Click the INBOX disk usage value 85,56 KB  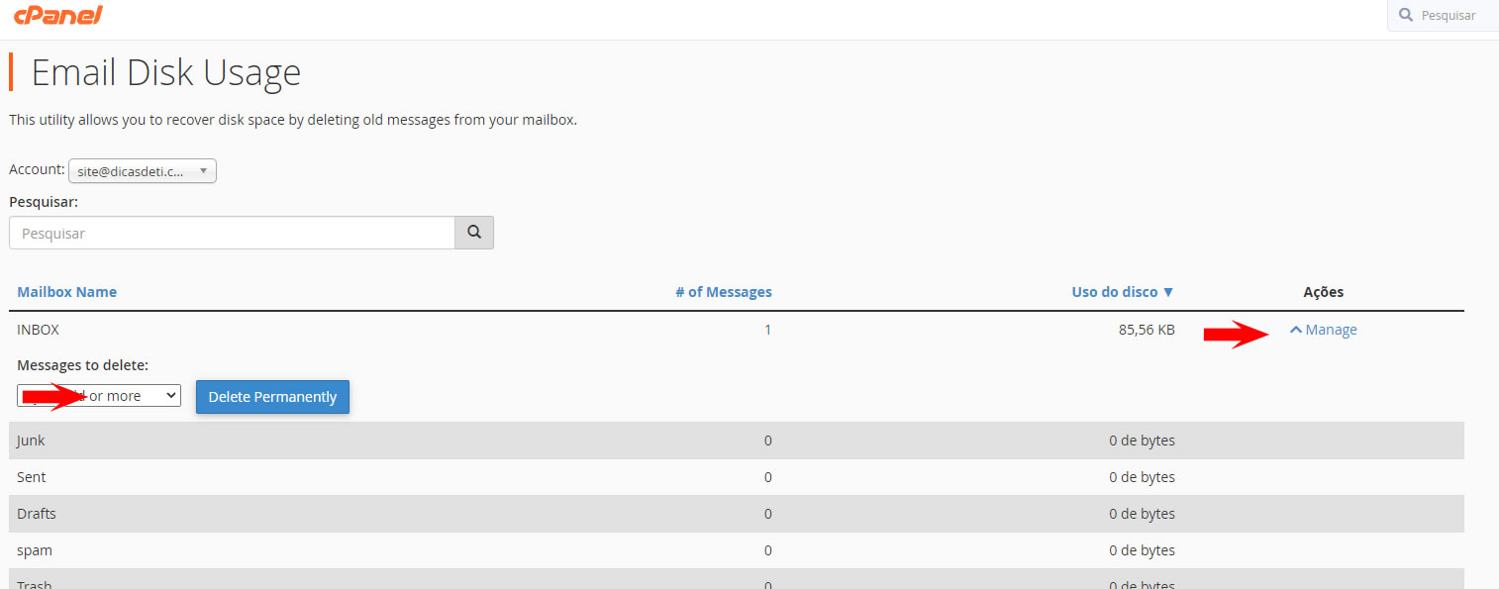[1147, 331]
